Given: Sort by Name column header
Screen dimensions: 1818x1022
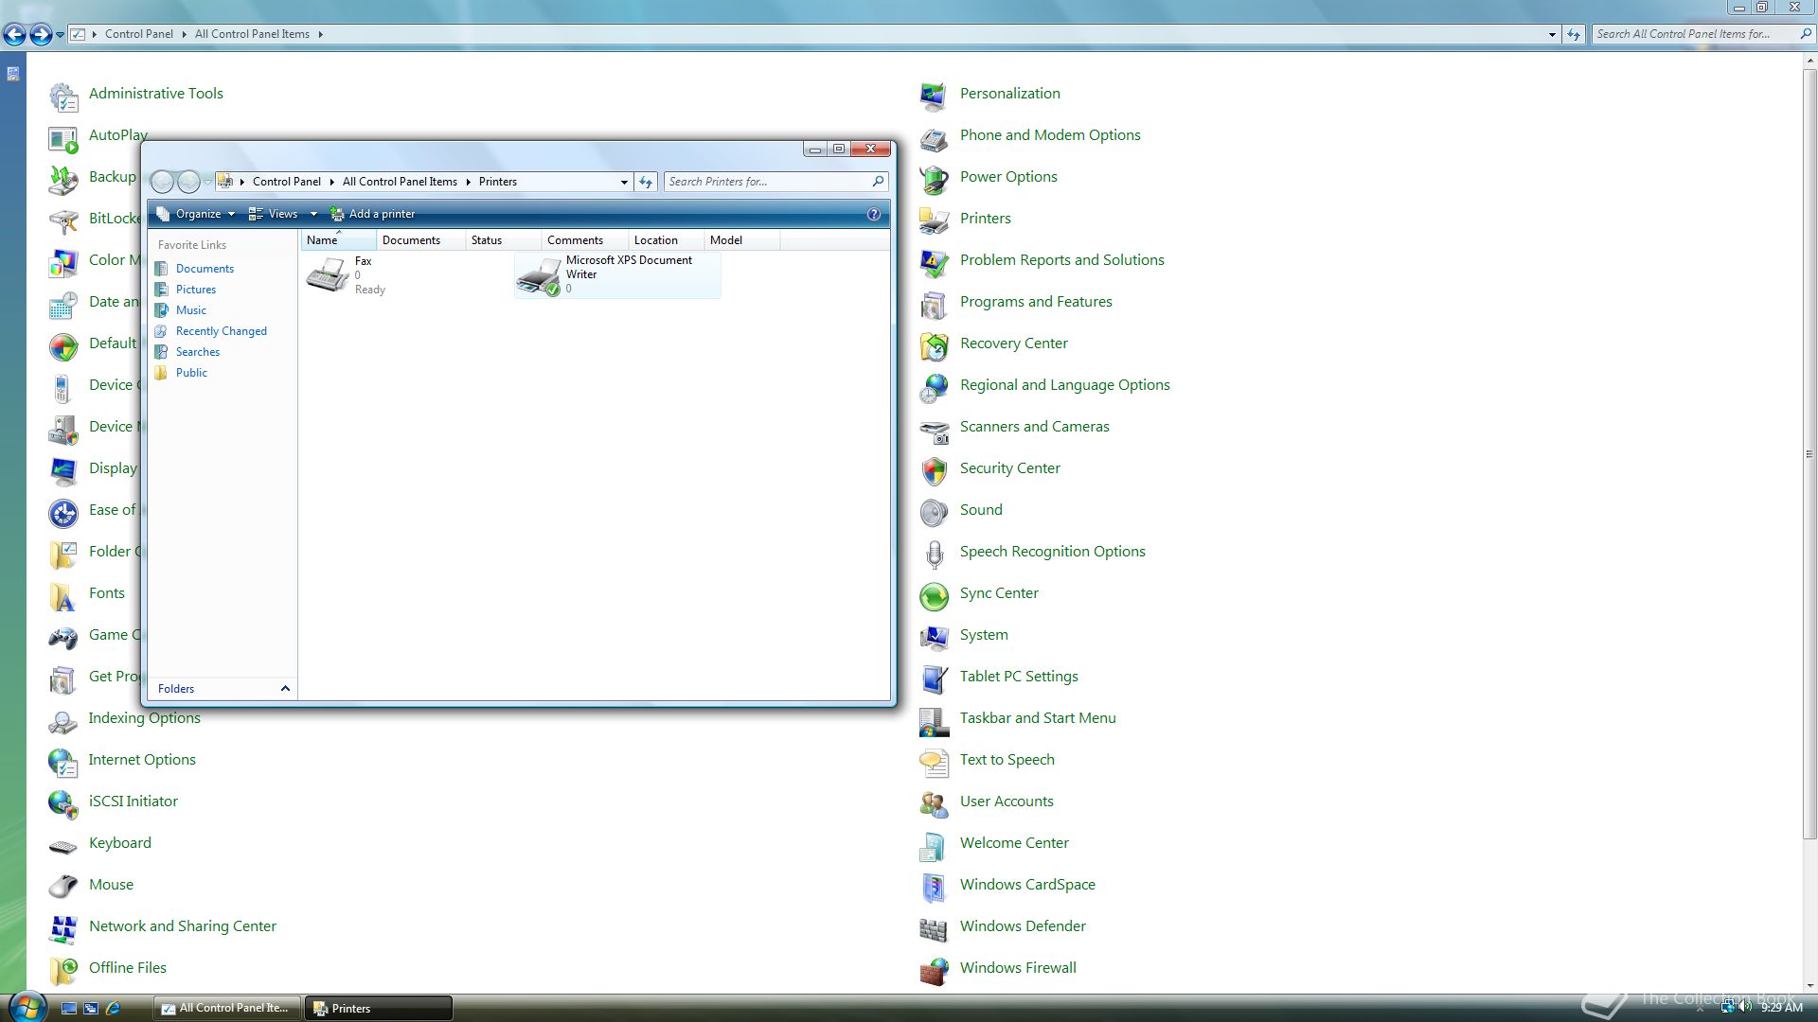Looking at the screenshot, I should click(338, 240).
